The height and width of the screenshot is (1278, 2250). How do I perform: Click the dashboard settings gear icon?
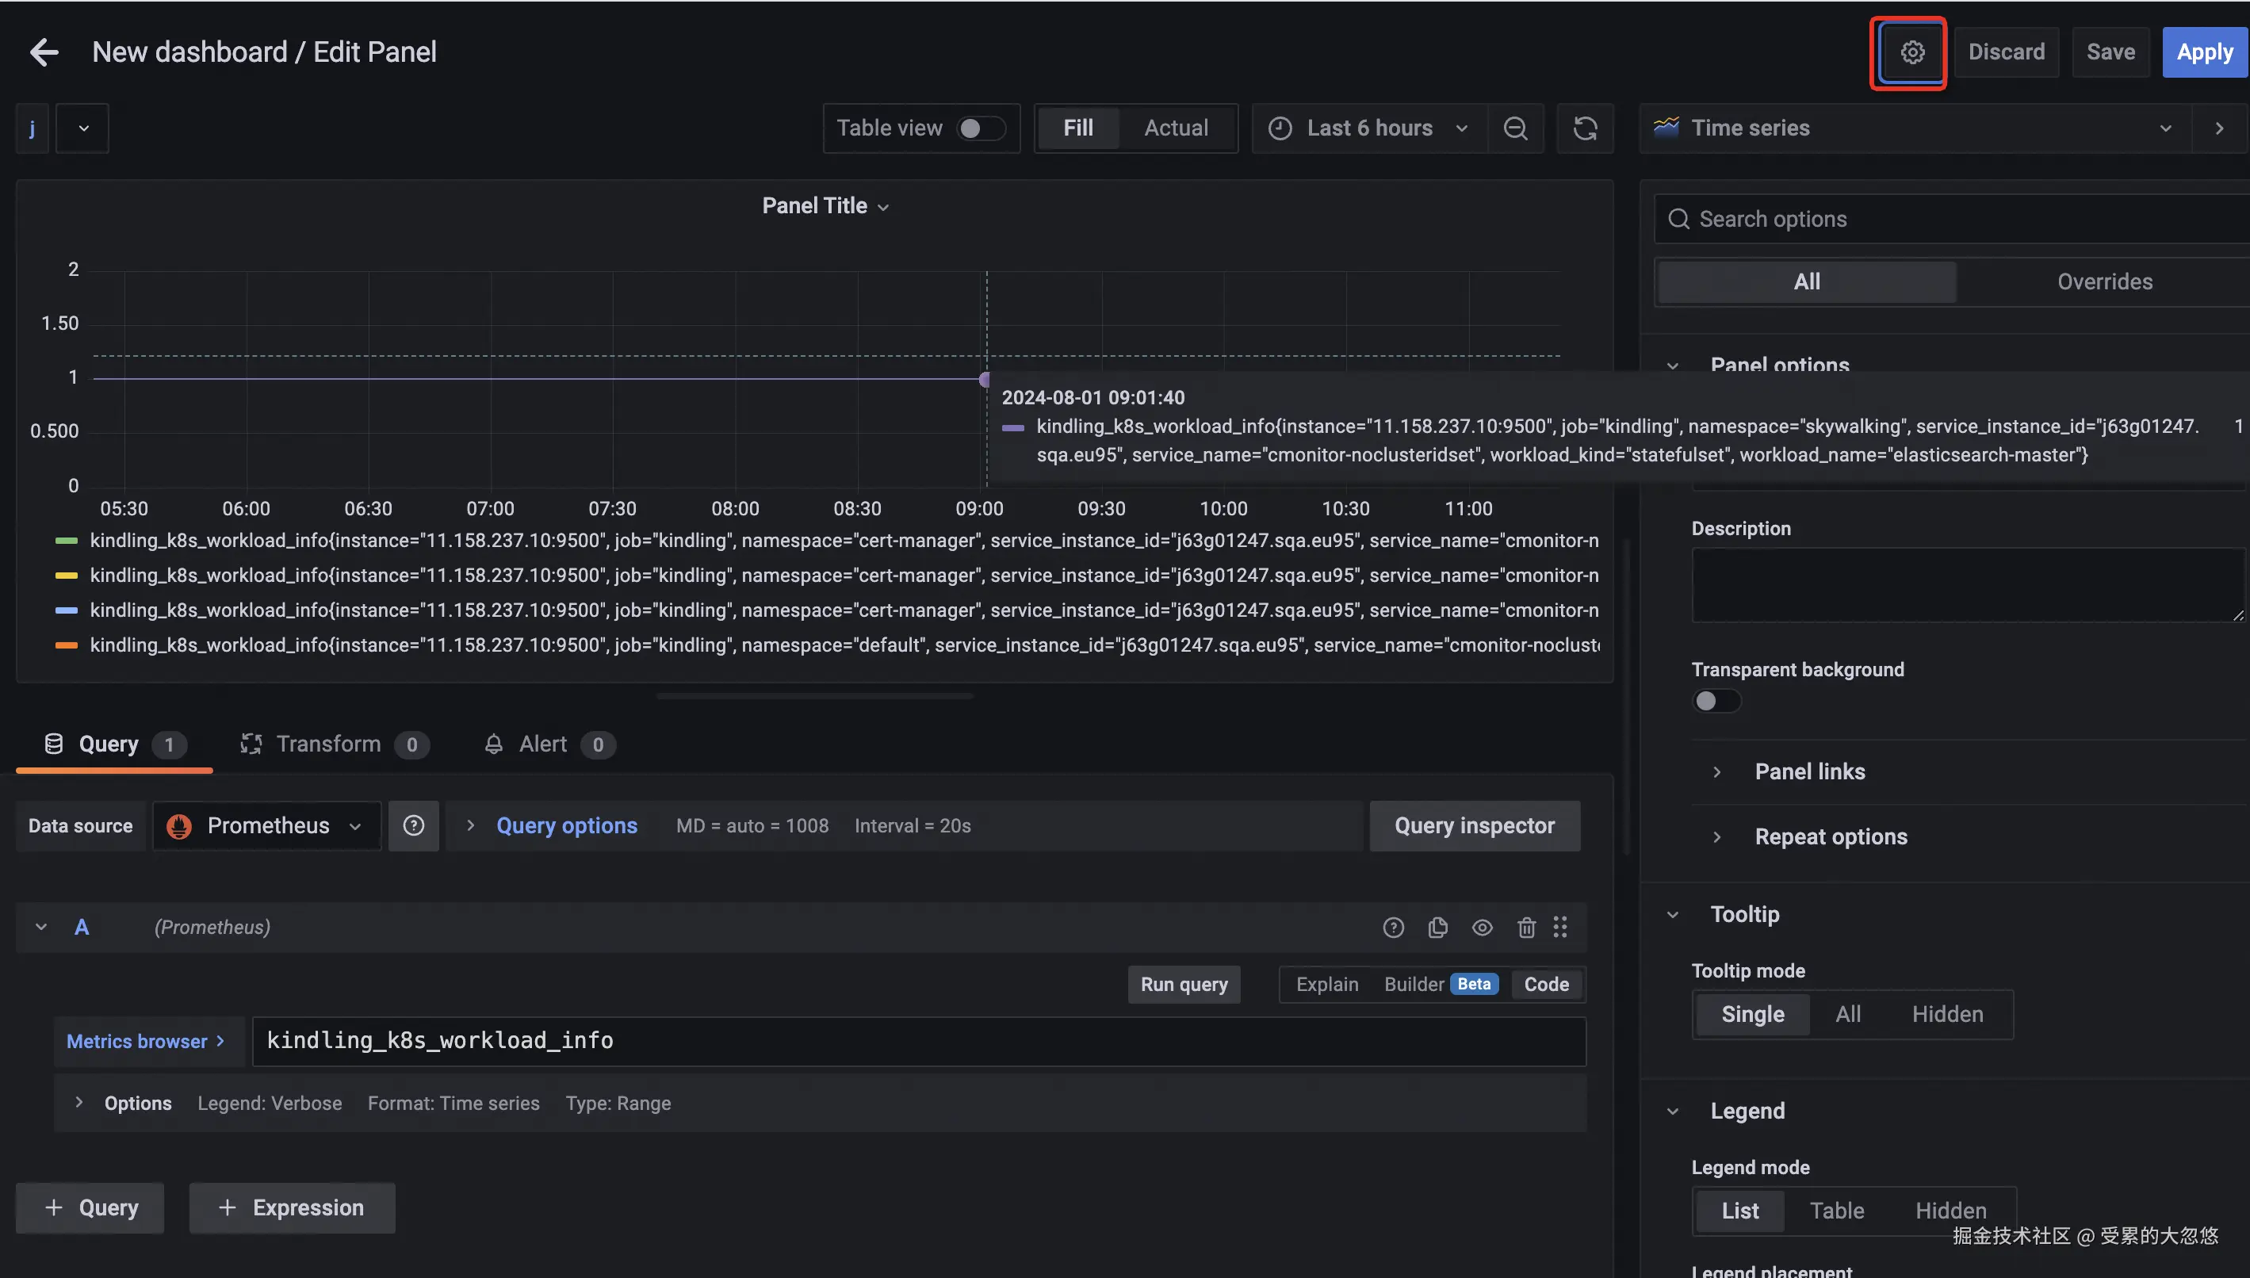(x=1912, y=52)
